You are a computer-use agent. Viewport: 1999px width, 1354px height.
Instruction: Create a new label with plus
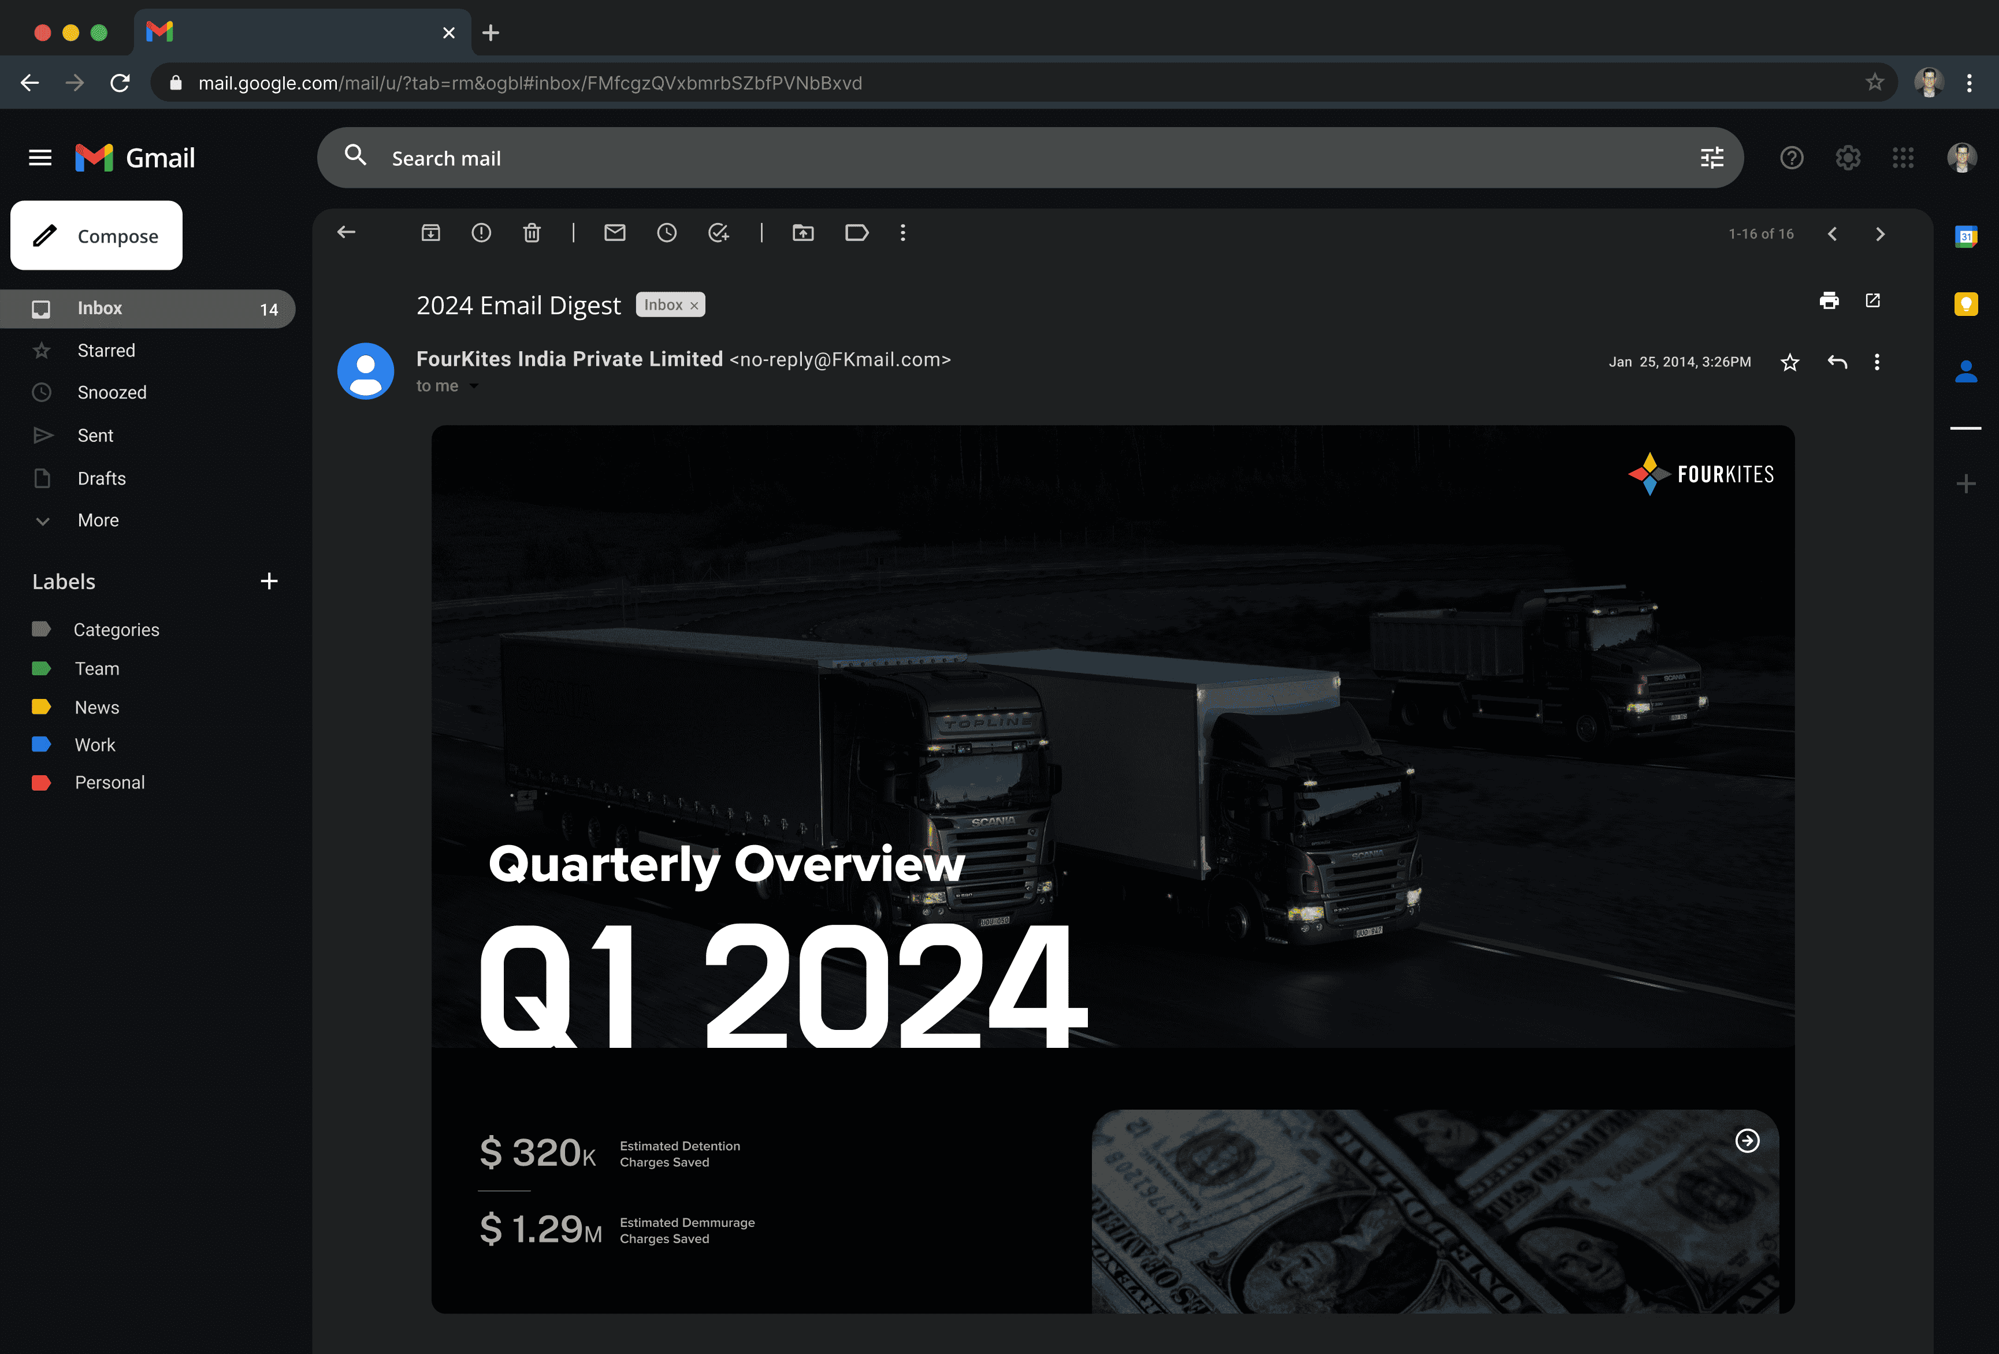point(269,582)
